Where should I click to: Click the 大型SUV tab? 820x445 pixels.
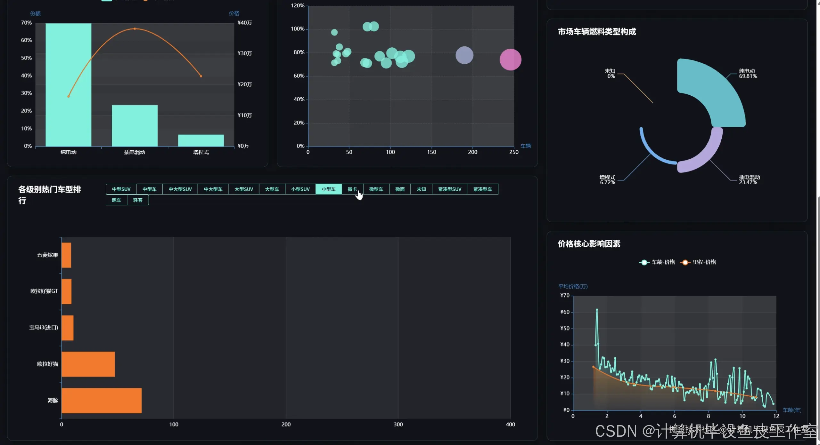[x=243, y=189]
